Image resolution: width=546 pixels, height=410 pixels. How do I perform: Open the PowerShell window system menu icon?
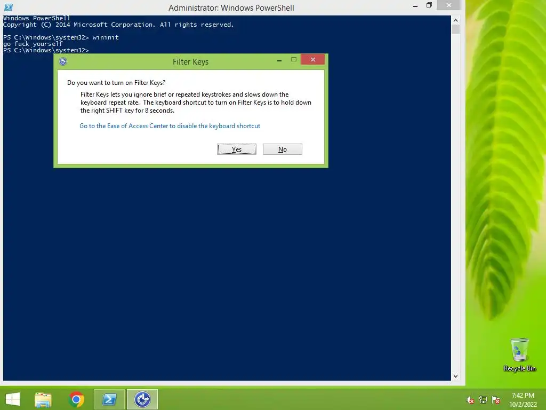(x=9, y=7)
